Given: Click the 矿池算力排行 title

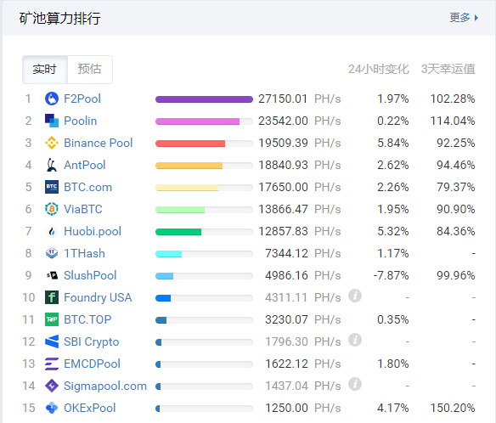Looking at the screenshot, I should pyautogui.click(x=60, y=19).
